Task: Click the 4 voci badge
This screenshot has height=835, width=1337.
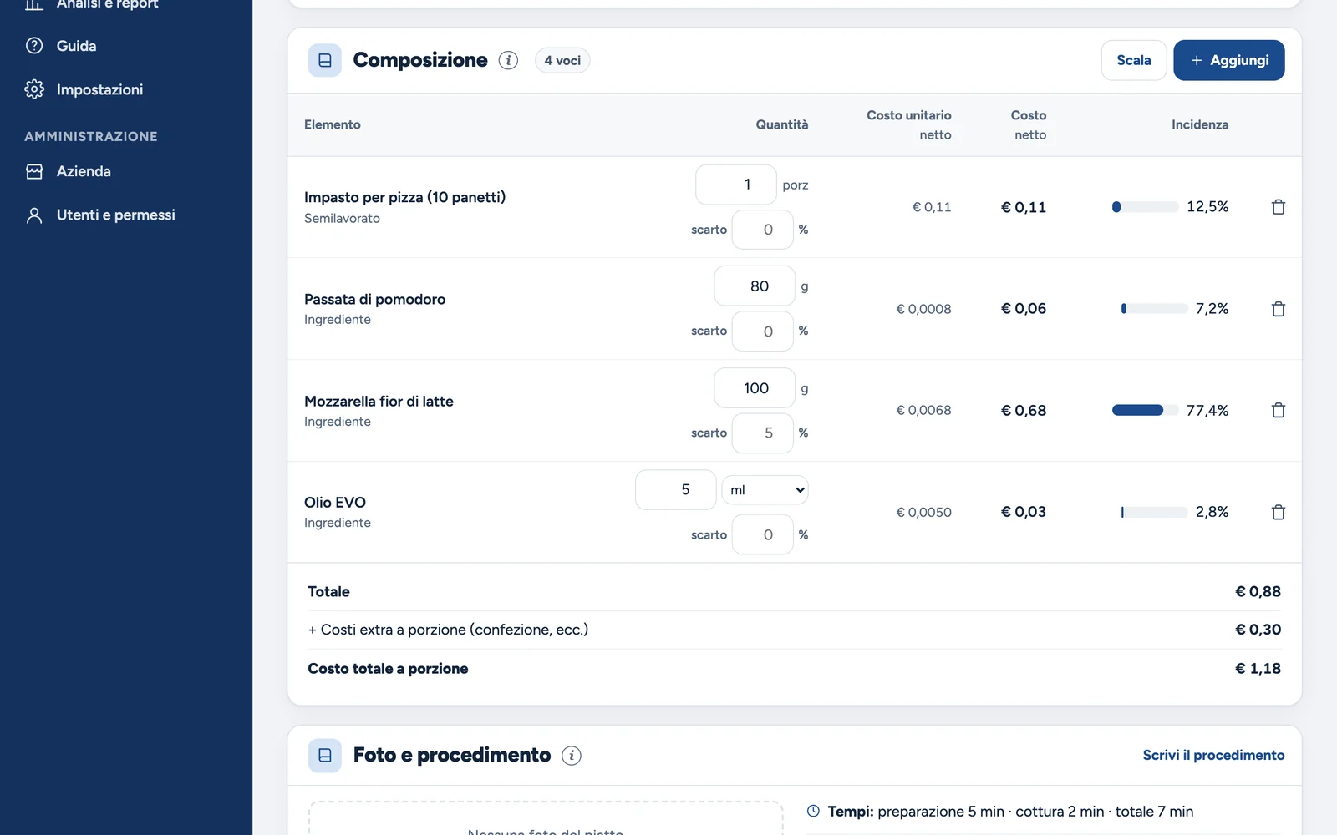Action: click(x=562, y=60)
